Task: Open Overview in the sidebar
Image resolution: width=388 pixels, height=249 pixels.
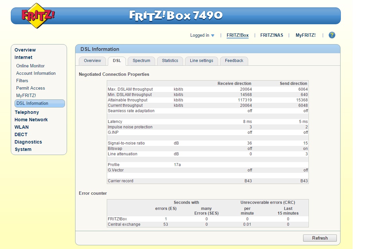Action: [x=25, y=50]
